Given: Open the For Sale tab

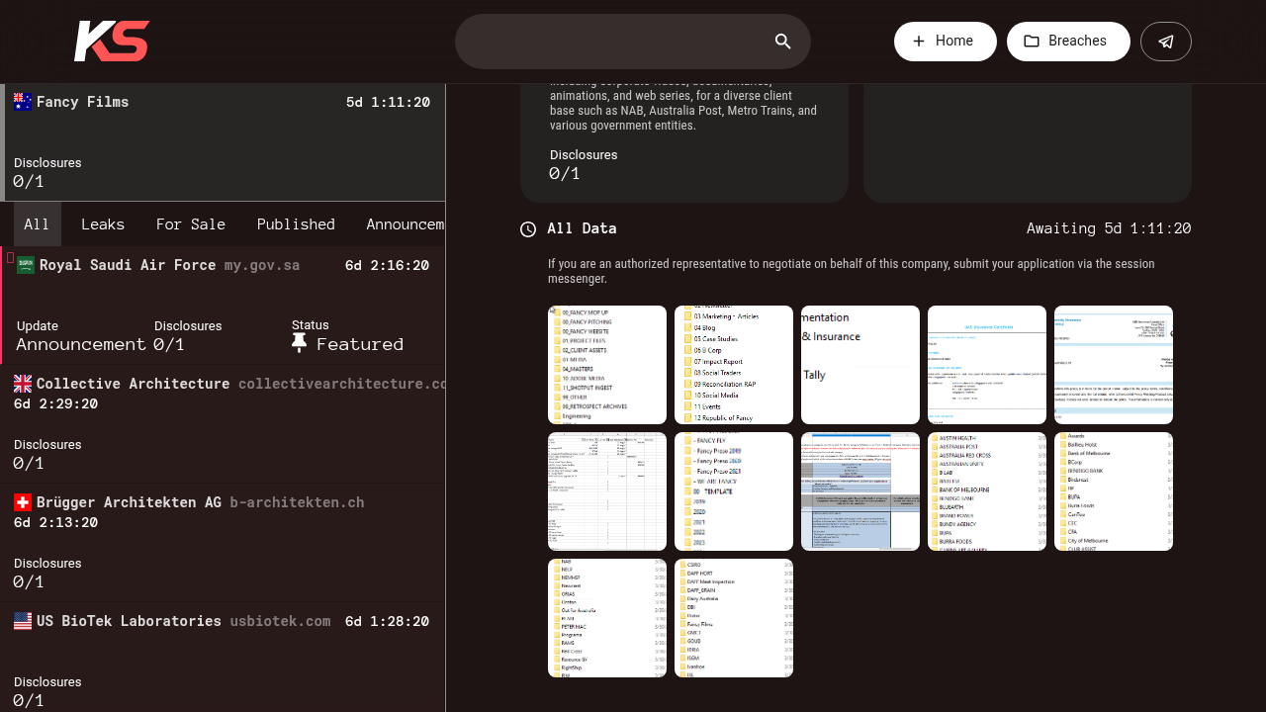Looking at the screenshot, I should (x=191, y=224).
